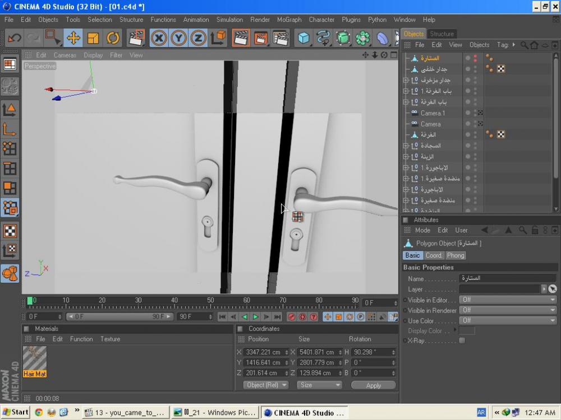561x420 pixels.
Task: Enable the X-Ray checkbox
Action: [x=462, y=340]
